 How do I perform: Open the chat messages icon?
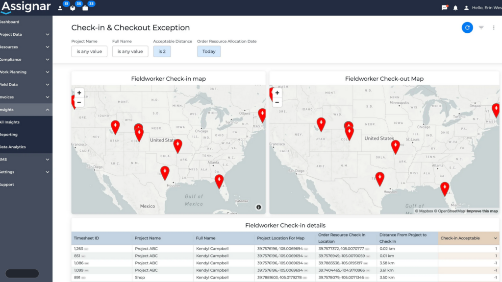pos(444,8)
